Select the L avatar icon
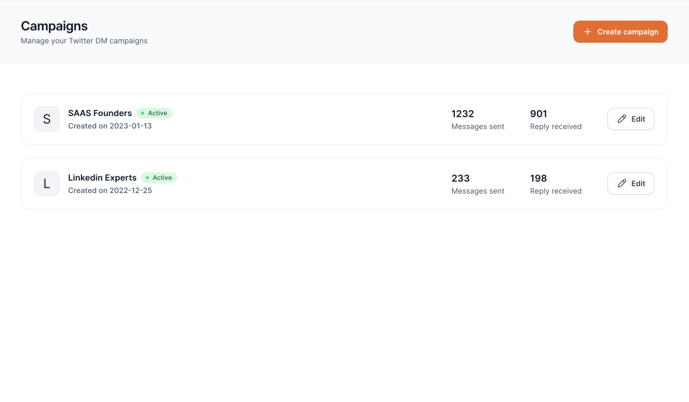This screenshot has width=689, height=402. (x=47, y=183)
